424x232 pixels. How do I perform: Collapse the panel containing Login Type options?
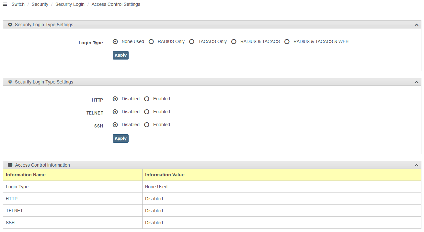(417, 25)
